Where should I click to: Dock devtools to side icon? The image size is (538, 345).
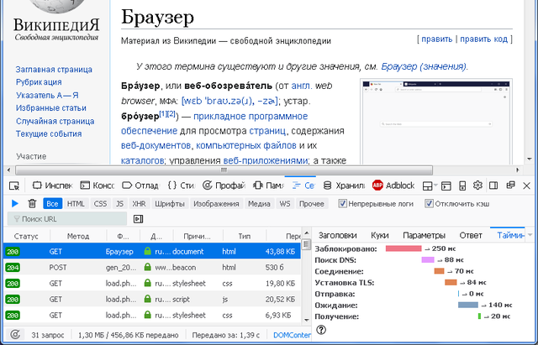click(493, 186)
